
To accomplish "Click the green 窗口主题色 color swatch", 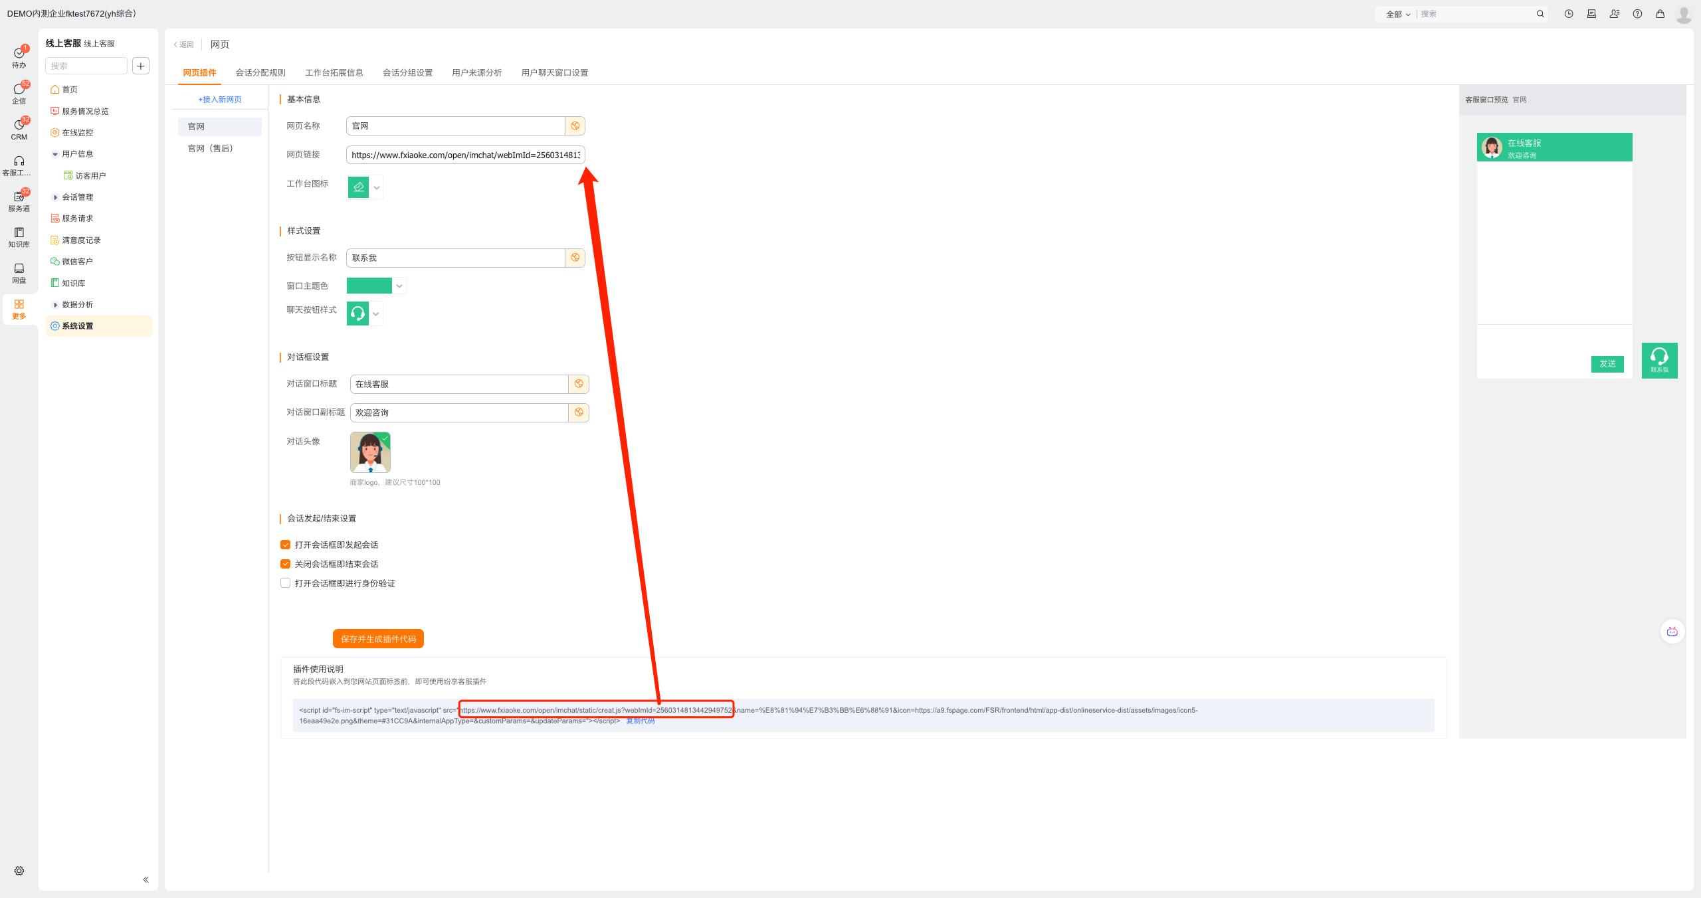I will 369,286.
